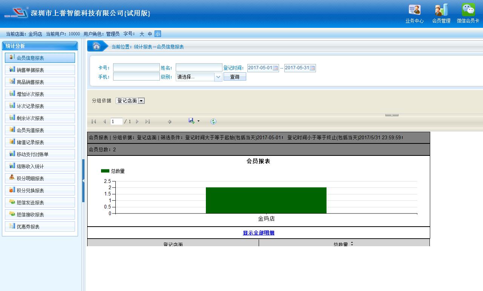Viewport: 483px width, 291px height.
Task: Click the 卡号 input field
Action: click(136, 68)
